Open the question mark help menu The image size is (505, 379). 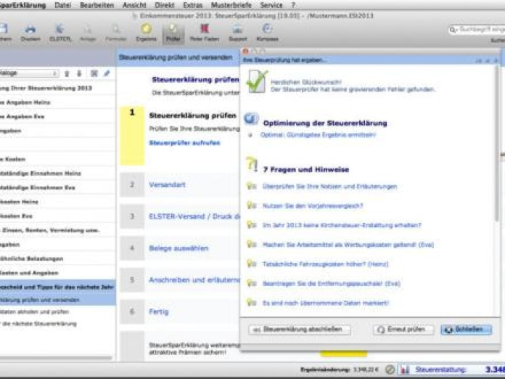(x=293, y=5)
